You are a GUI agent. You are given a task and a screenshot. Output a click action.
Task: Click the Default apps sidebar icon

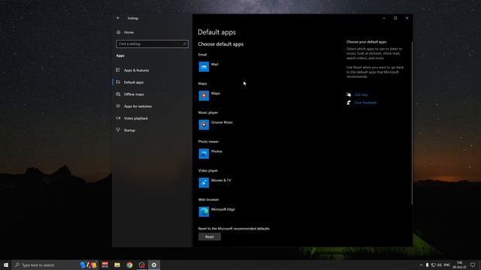coord(118,82)
